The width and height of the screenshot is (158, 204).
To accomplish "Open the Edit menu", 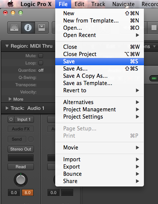I will [x=79, y=4].
